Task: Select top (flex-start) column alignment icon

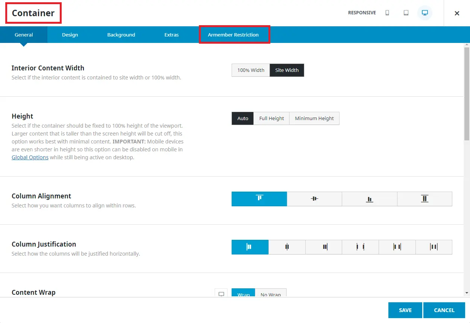Action: pyautogui.click(x=259, y=199)
